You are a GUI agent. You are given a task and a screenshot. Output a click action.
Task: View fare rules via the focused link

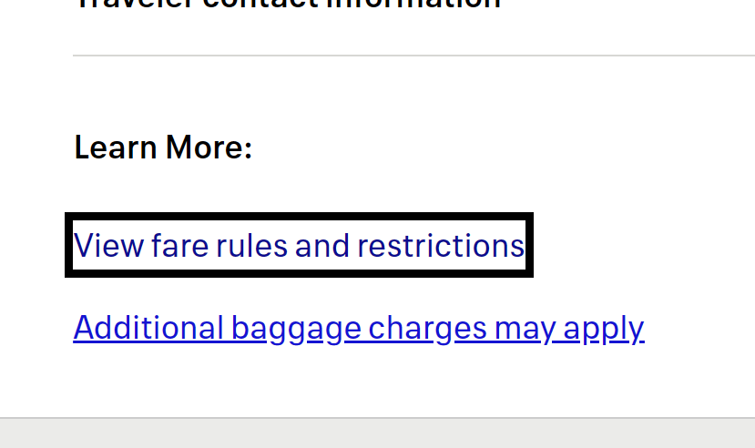[x=299, y=246]
